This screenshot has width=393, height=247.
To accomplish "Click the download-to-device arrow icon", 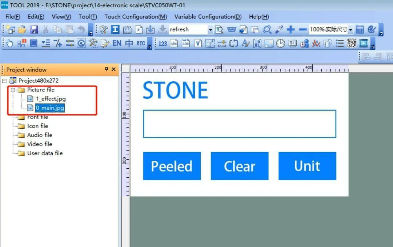I will point(151,29).
